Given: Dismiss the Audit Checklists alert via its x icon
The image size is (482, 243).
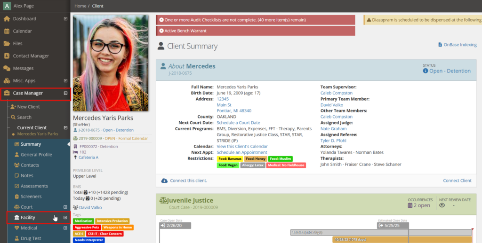Looking at the screenshot, I should point(161,20).
